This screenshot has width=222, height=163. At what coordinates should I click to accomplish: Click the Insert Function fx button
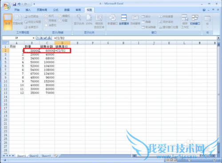[x=49, y=38]
